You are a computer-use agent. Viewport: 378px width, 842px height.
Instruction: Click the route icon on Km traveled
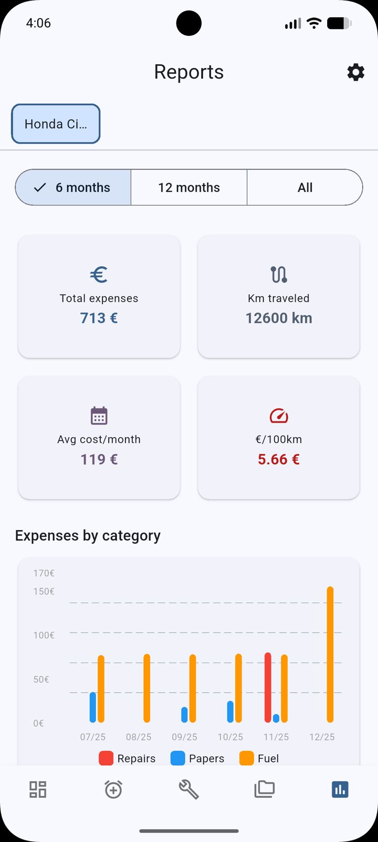point(279,274)
